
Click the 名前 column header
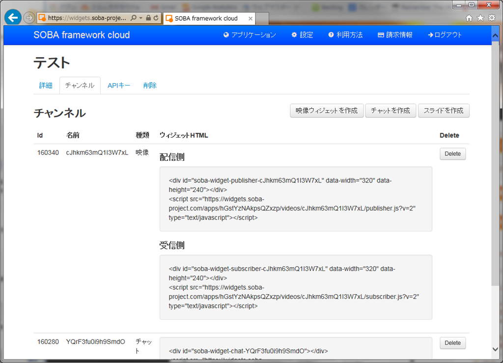click(73, 135)
